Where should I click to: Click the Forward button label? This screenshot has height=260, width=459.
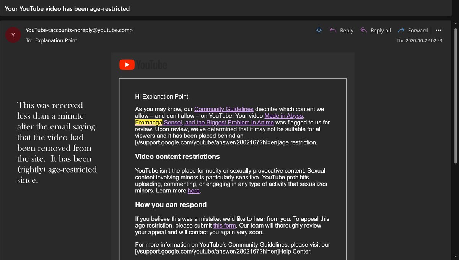(418, 31)
